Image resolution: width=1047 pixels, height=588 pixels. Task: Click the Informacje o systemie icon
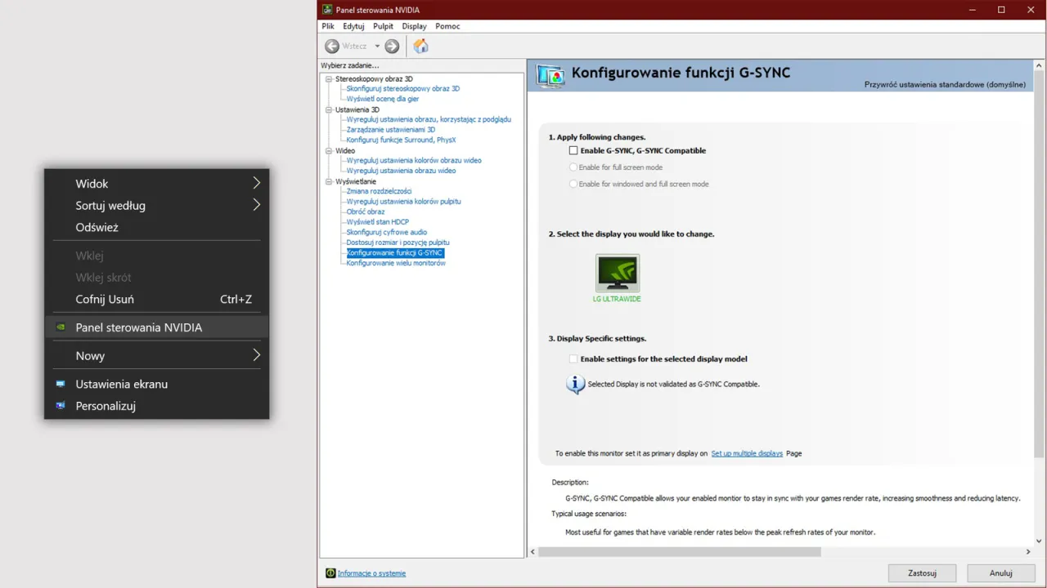(x=330, y=572)
